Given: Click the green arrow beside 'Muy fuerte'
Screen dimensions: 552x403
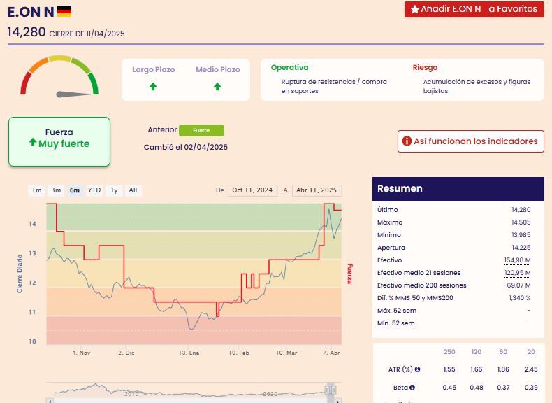Looking at the screenshot, I should coord(33,142).
